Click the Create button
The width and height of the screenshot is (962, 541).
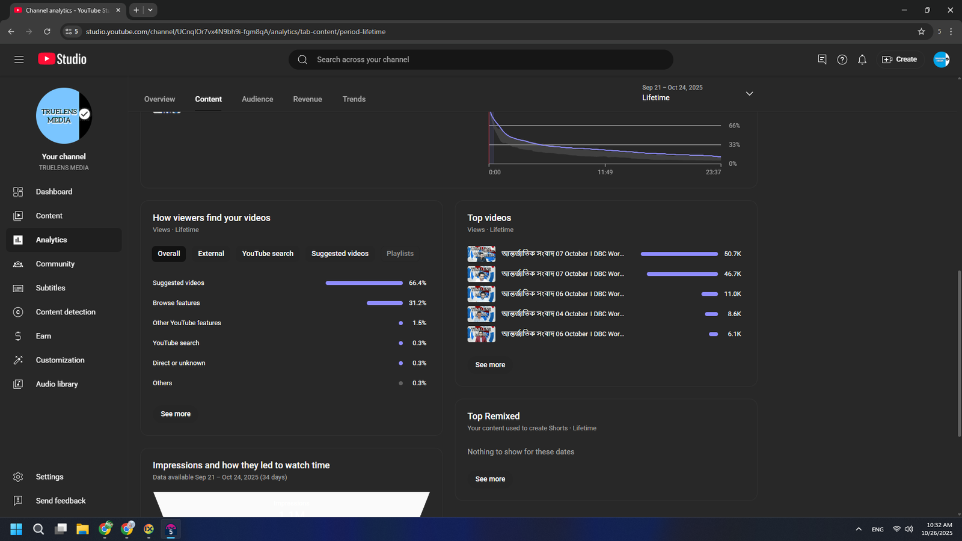(x=899, y=60)
